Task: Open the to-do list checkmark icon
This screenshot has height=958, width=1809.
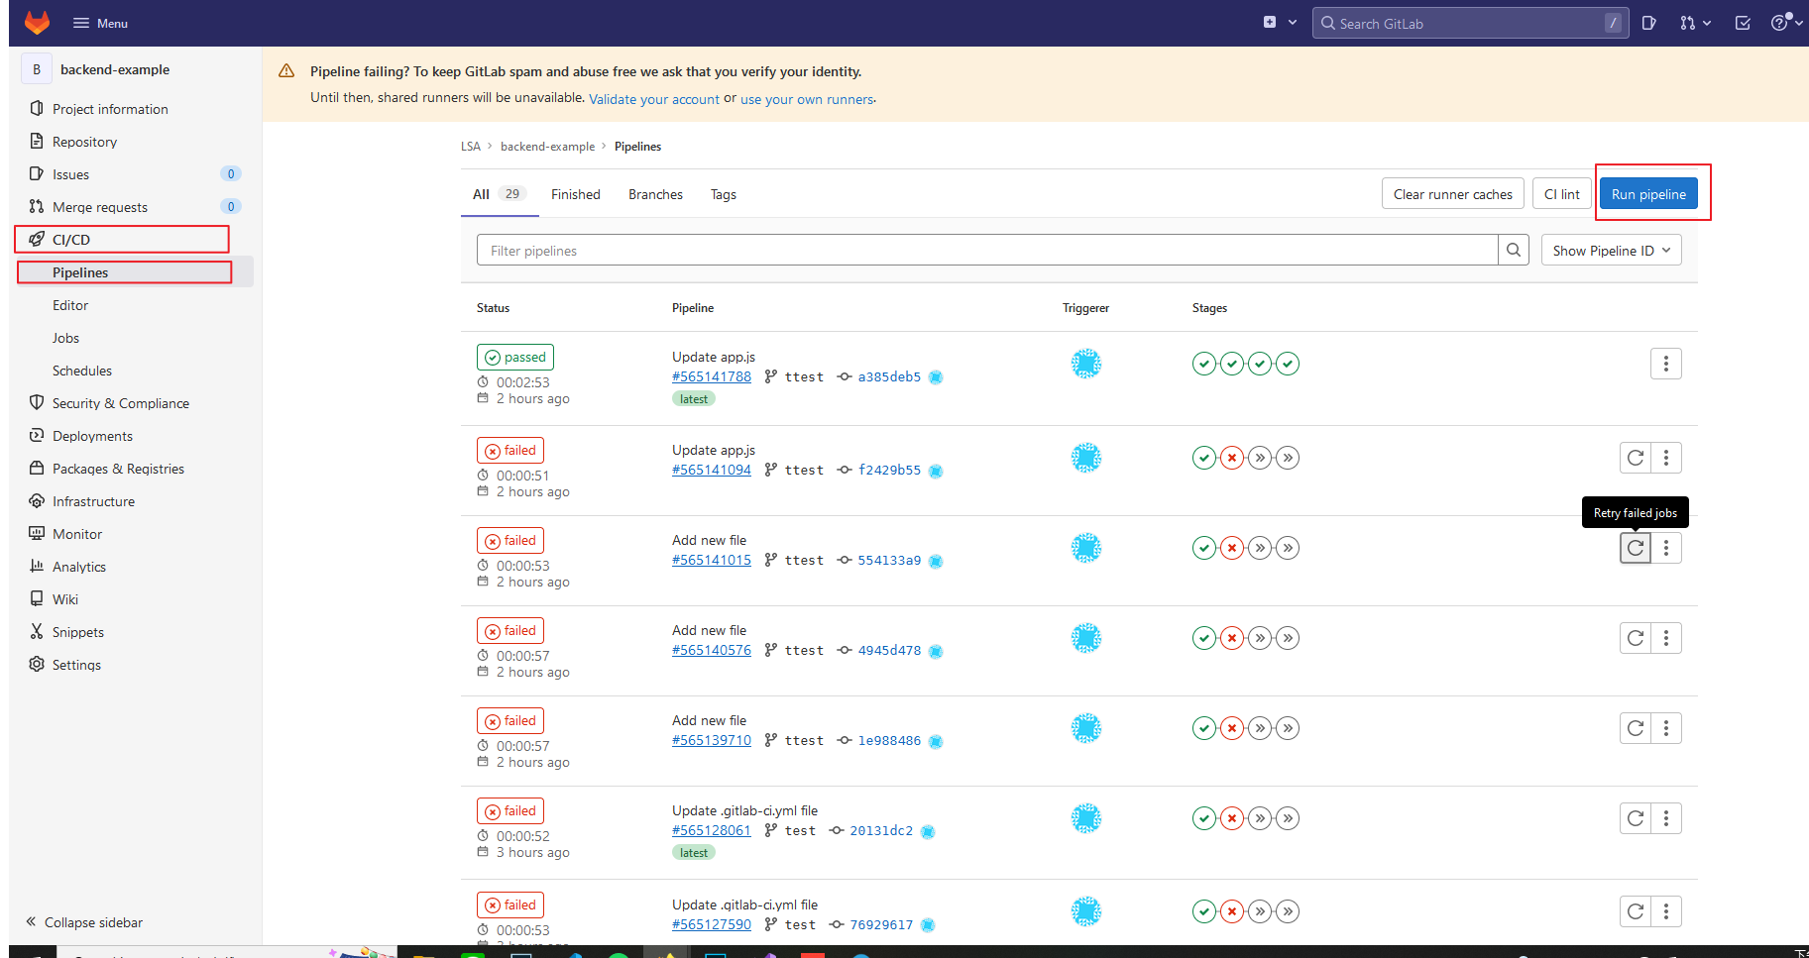Action: coord(1742,22)
